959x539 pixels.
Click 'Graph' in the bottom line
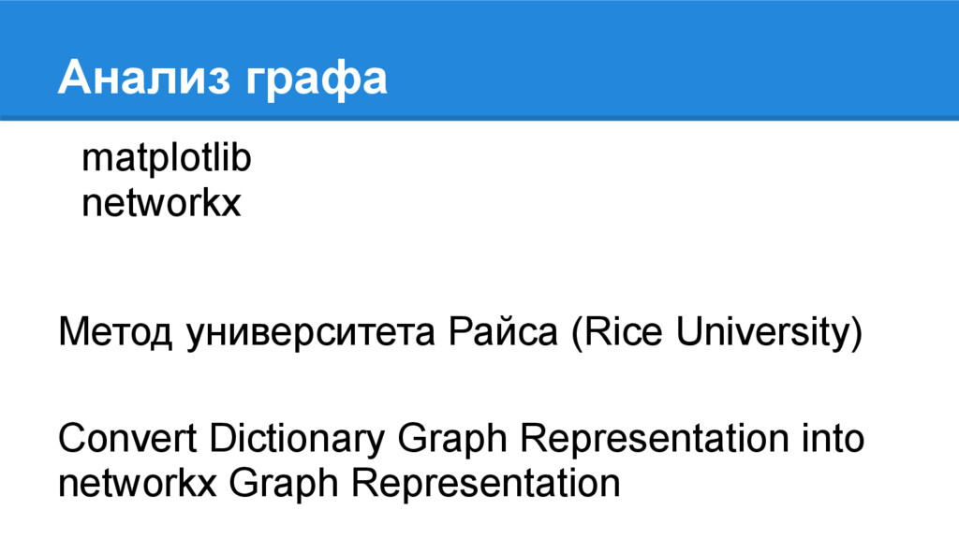click(x=284, y=484)
